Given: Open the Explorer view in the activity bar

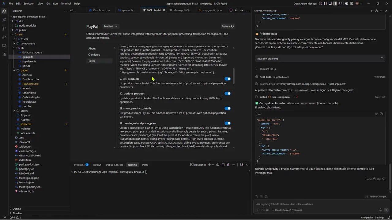Looking at the screenshot, I should tap(4, 11).
